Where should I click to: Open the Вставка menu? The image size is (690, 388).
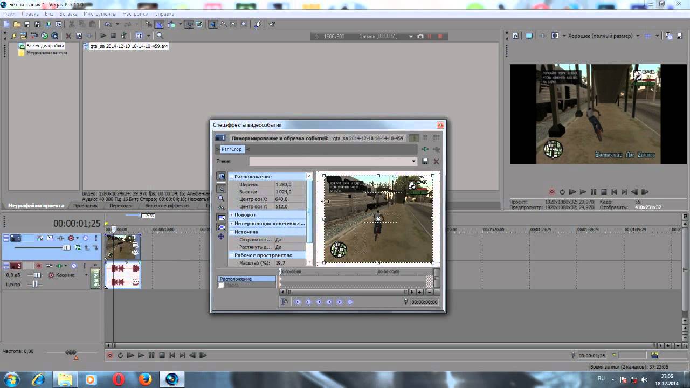click(68, 13)
